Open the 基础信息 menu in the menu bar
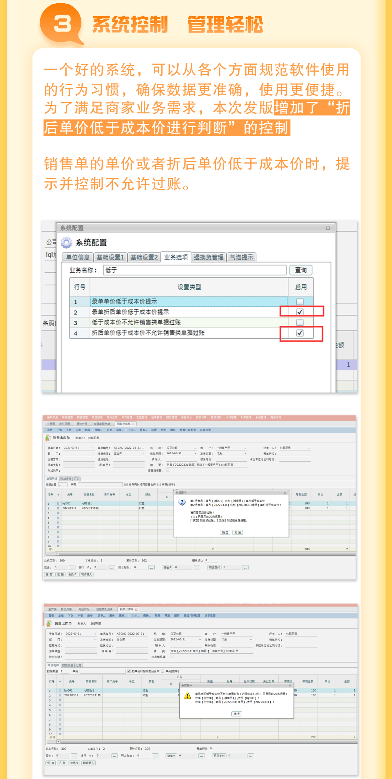392x779 pixels. (x=52, y=417)
